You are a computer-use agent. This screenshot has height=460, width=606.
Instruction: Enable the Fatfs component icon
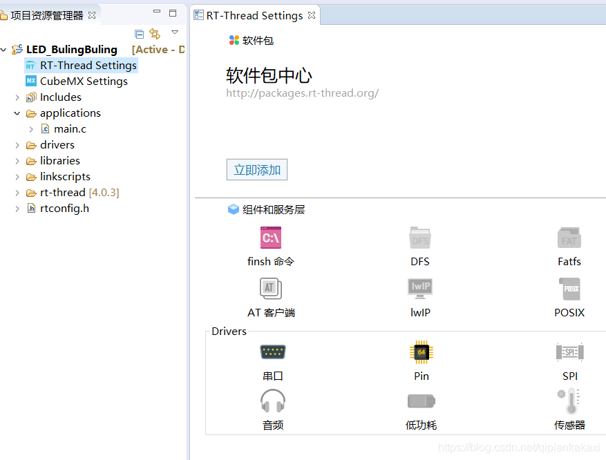(569, 238)
